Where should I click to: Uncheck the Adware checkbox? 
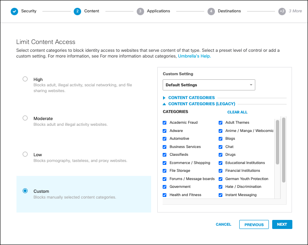(x=165, y=131)
